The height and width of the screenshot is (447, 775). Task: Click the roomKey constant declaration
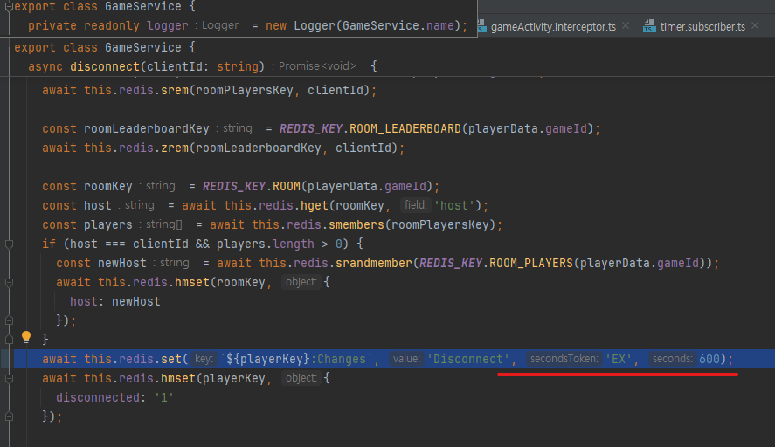[x=108, y=187]
